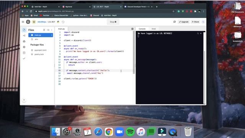Click the Share button
The width and height of the screenshot is (245, 138).
point(195,22)
